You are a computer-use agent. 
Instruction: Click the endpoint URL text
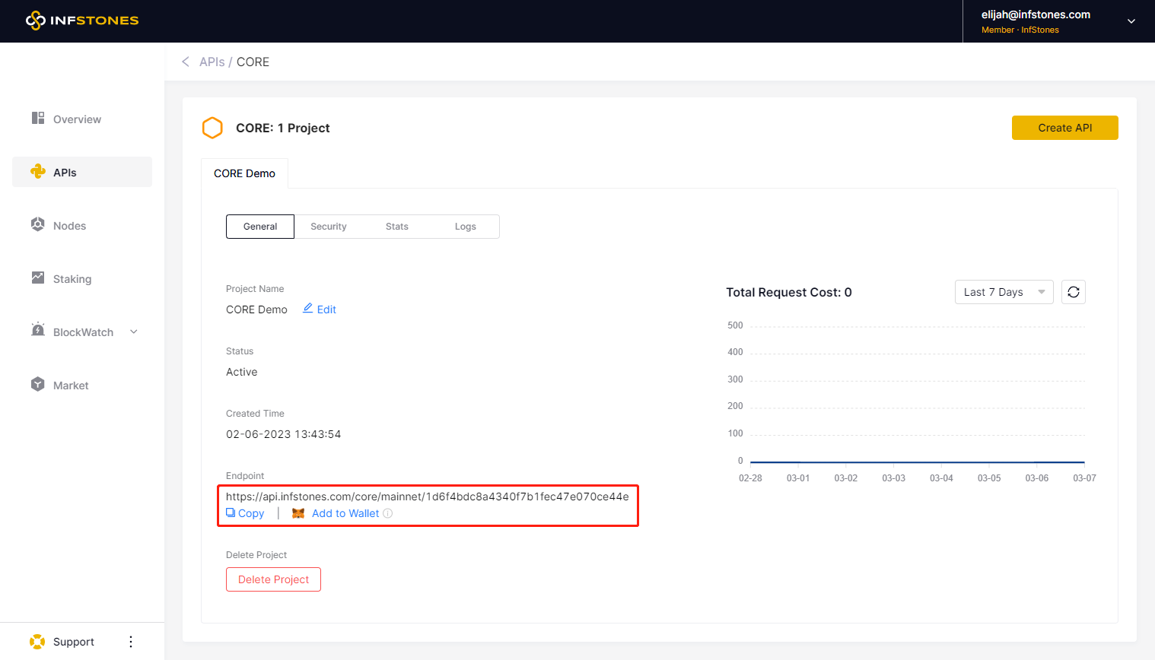(x=428, y=497)
